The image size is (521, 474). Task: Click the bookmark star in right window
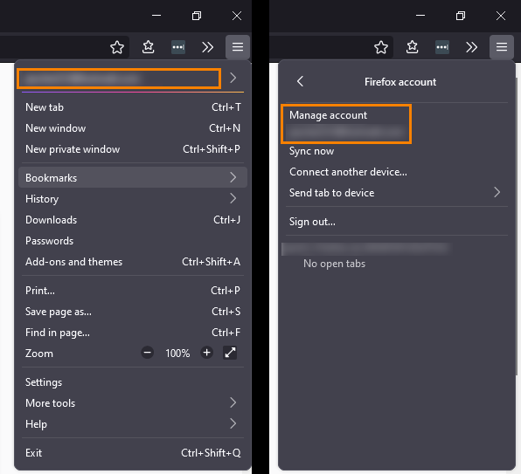click(381, 47)
